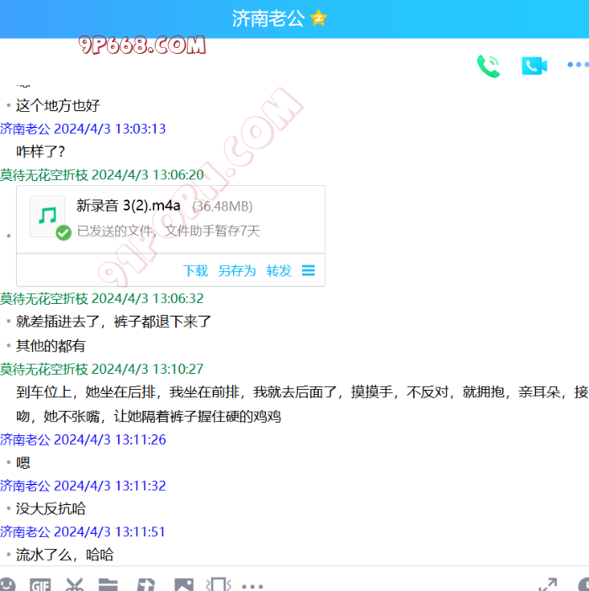Open the three-dot menu beside video call

click(x=577, y=65)
